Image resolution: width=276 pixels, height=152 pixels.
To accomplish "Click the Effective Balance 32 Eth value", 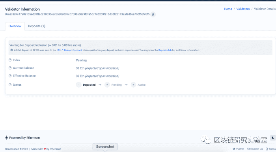I will [97, 76].
